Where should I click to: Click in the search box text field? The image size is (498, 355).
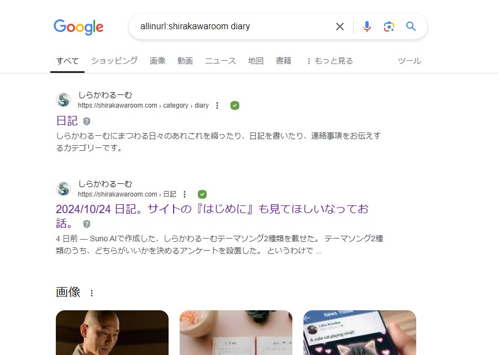pos(235,27)
